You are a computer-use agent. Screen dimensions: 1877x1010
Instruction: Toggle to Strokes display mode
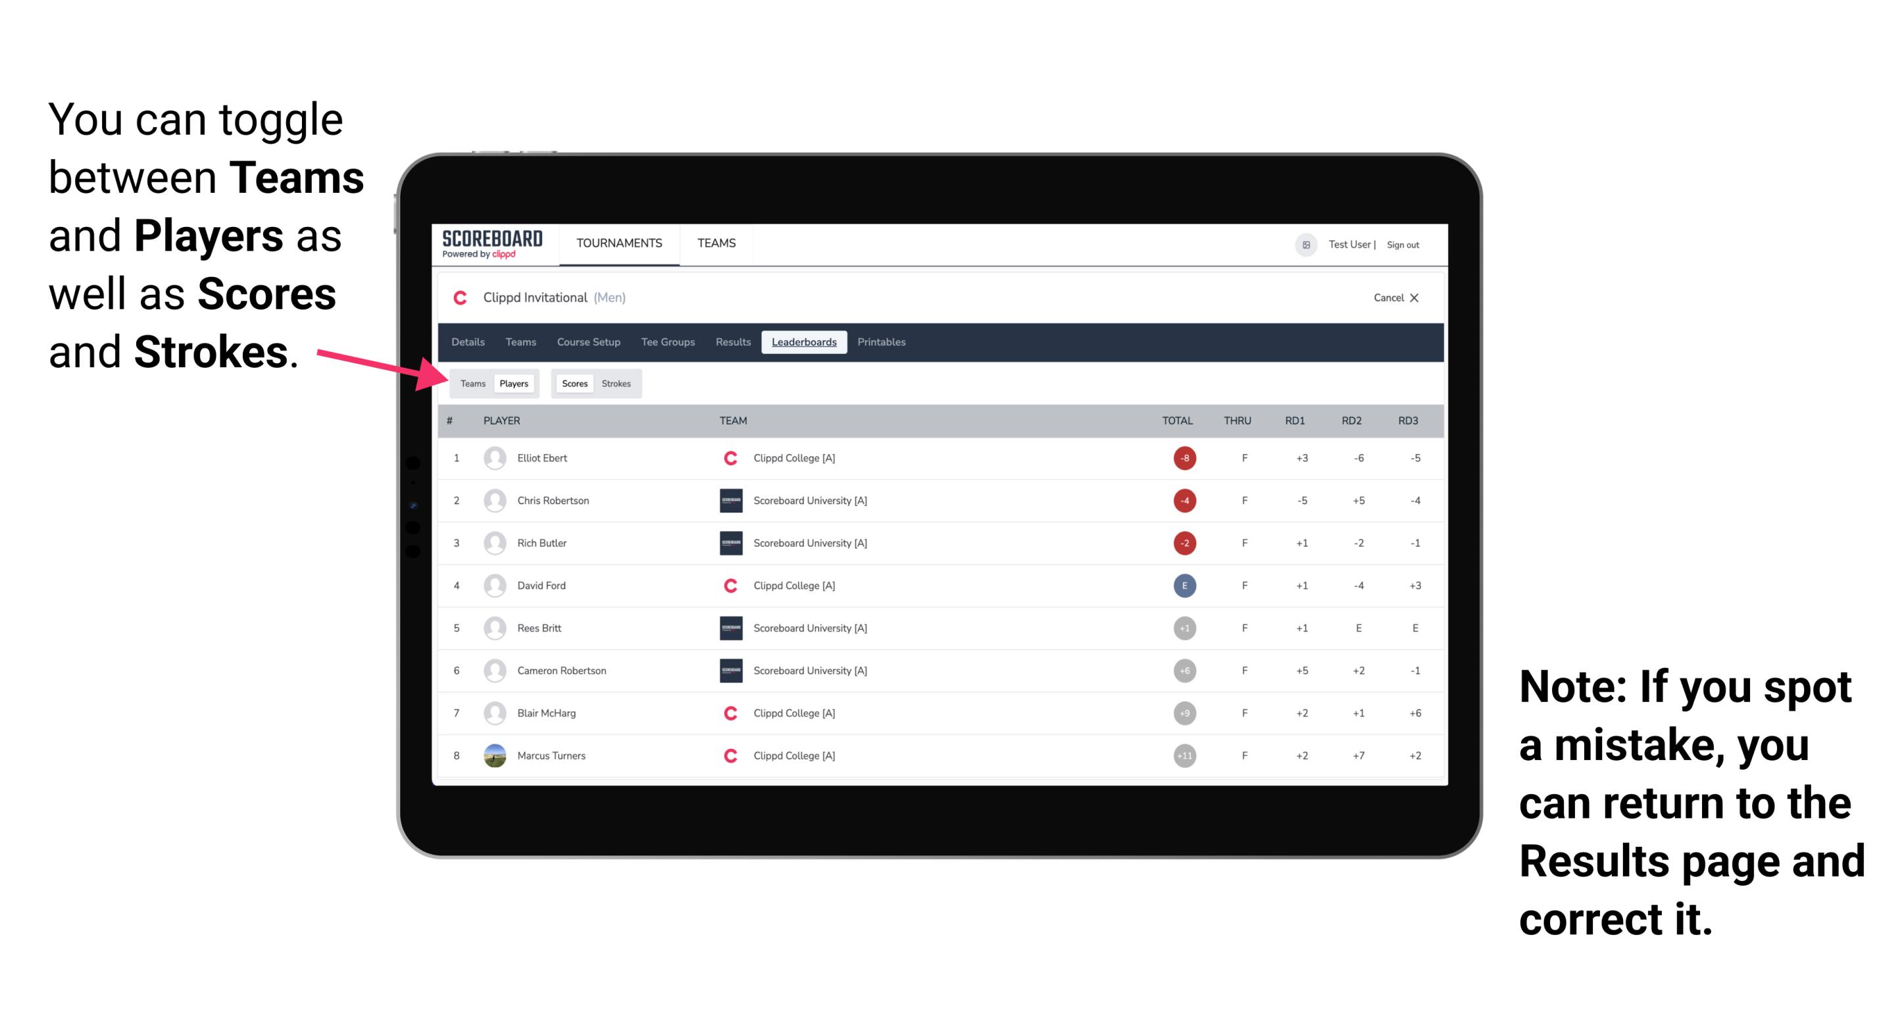[616, 383]
